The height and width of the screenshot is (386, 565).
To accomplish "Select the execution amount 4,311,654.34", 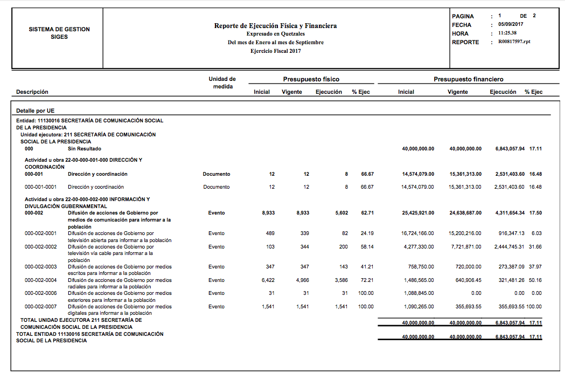I will (510, 213).
